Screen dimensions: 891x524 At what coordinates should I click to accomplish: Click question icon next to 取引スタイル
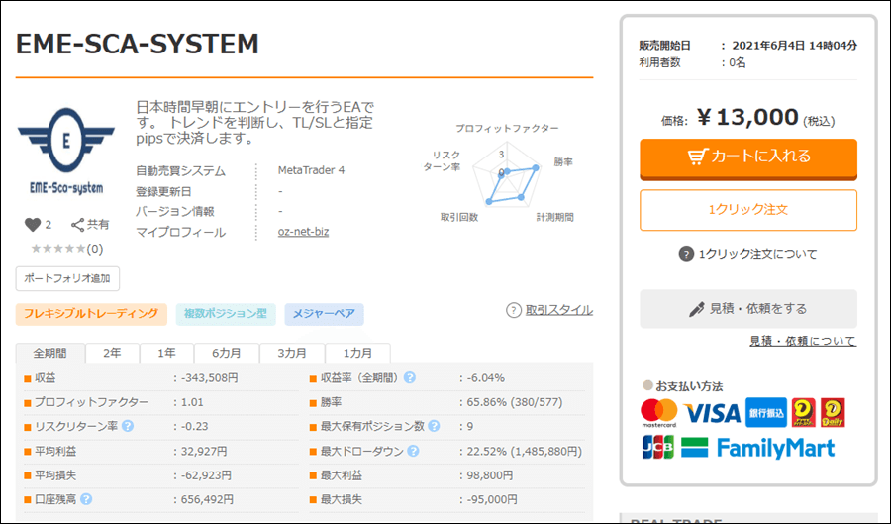pos(513,310)
